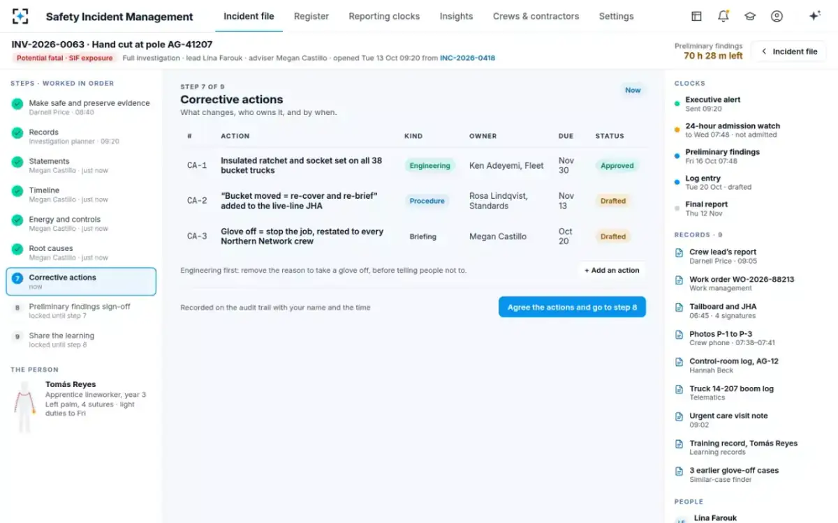Open the Insights tab

tap(456, 16)
